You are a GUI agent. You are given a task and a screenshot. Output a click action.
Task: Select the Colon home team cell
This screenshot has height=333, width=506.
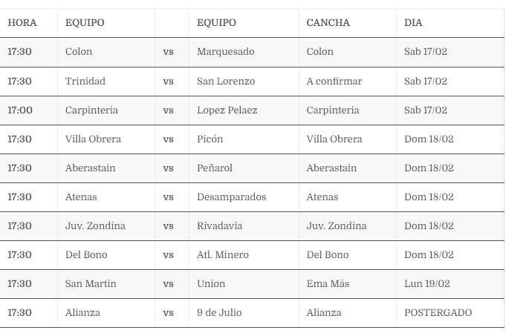click(79, 52)
